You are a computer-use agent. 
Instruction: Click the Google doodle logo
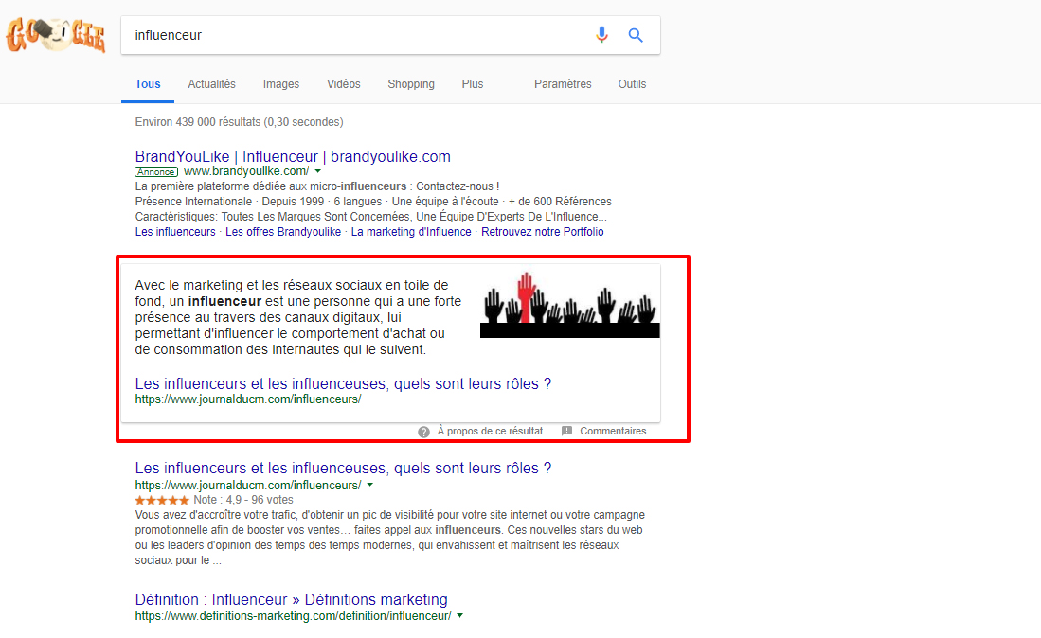55,35
